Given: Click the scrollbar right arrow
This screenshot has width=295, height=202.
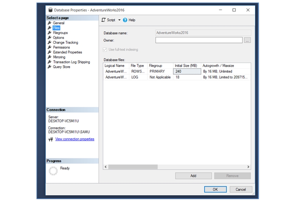Looking at the screenshot, I should 248,167.
